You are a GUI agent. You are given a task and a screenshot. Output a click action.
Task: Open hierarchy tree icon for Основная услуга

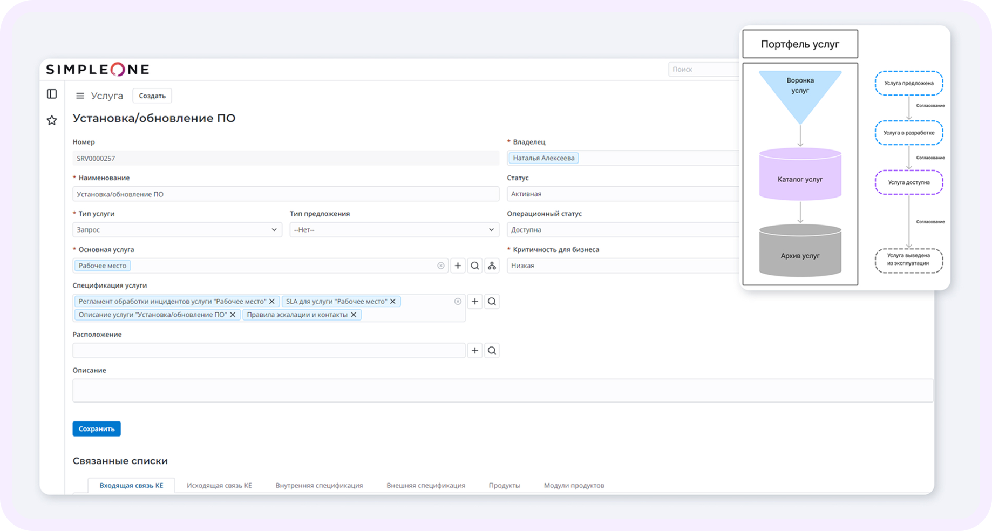click(x=492, y=265)
